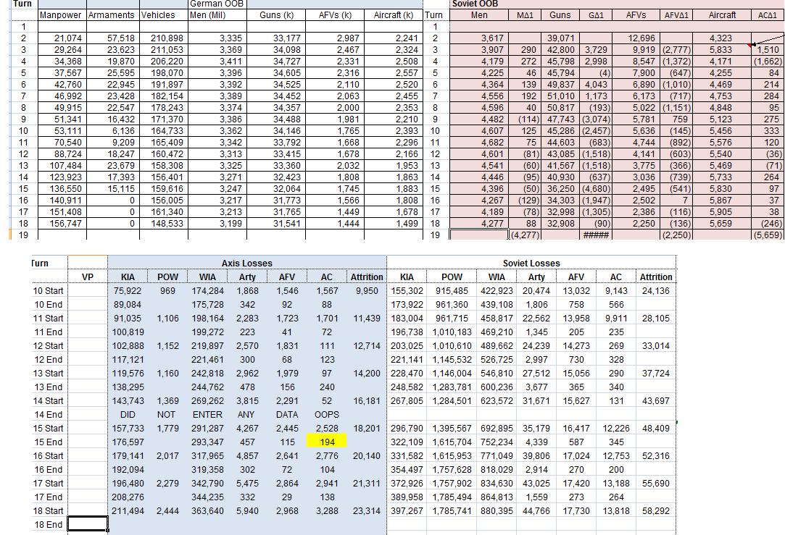The width and height of the screenshot is (785, 535).
Task: Click the Armaments column header
Action: (112, 15)
